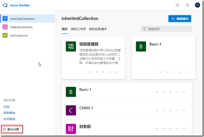
Task: Click first service dot in Basic-1 list row
Action: click(157, 92)
